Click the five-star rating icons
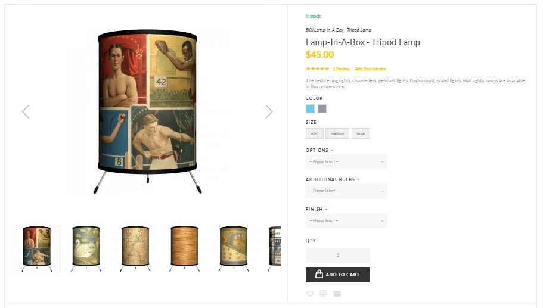 tap(317, 69)
